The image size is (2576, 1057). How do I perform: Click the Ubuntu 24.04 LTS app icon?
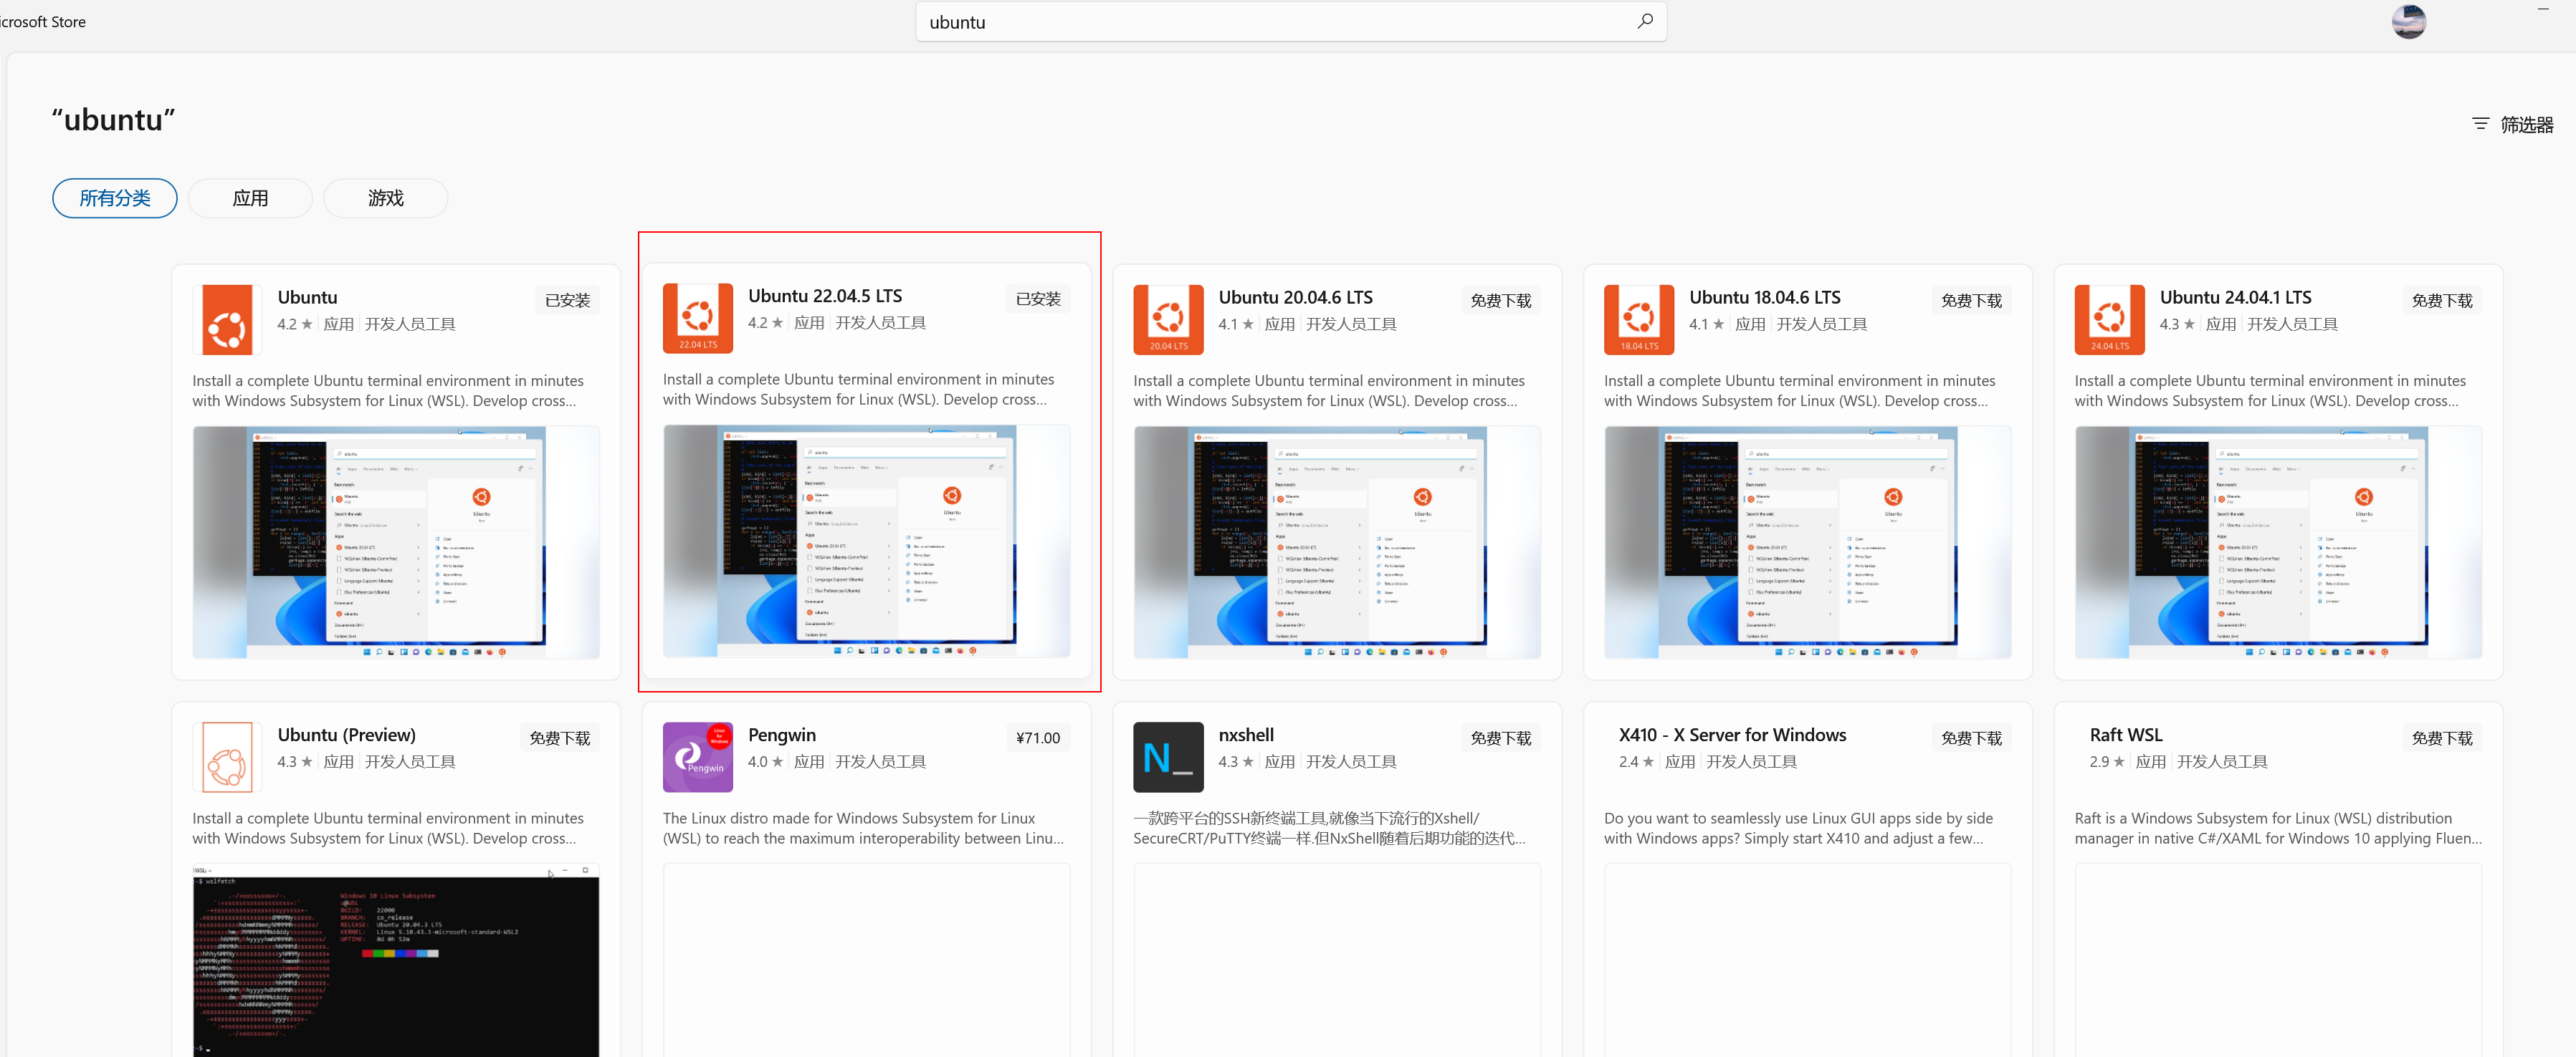point(2109,319)
